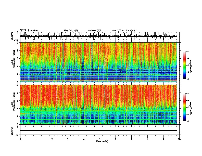Click time axis tick label "9"
Screen dimensions: 202x156
click(x=163, y=139)
